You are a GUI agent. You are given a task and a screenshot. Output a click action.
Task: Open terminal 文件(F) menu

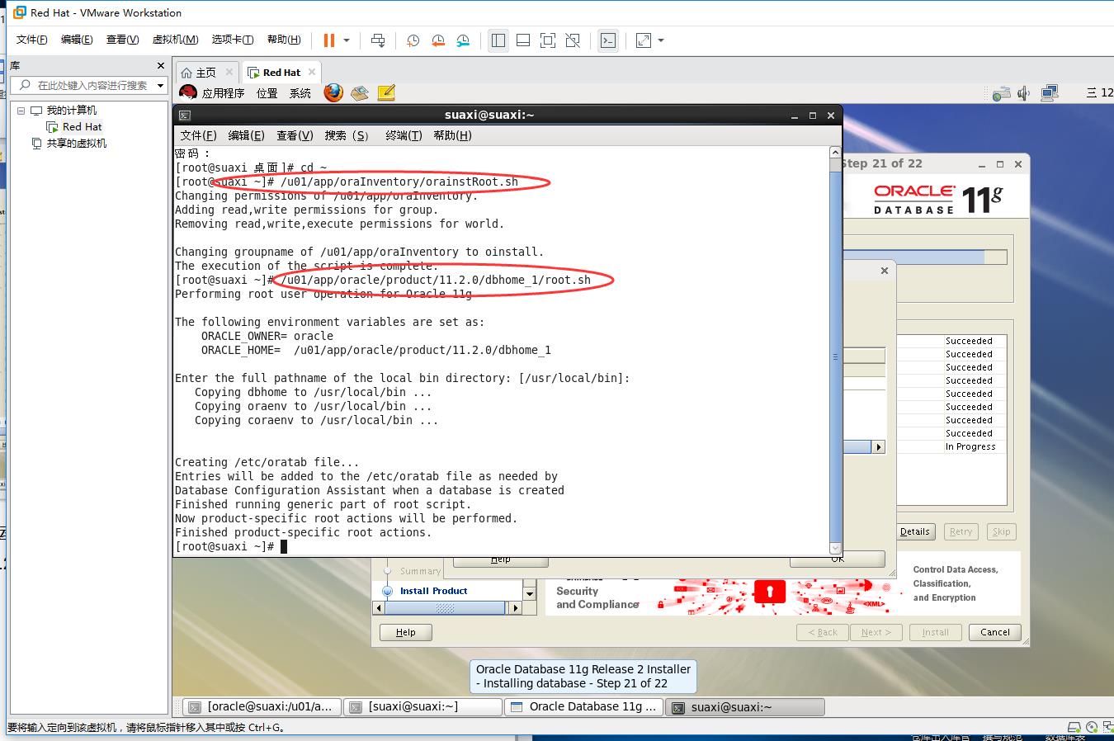click(x=198, y=135)
